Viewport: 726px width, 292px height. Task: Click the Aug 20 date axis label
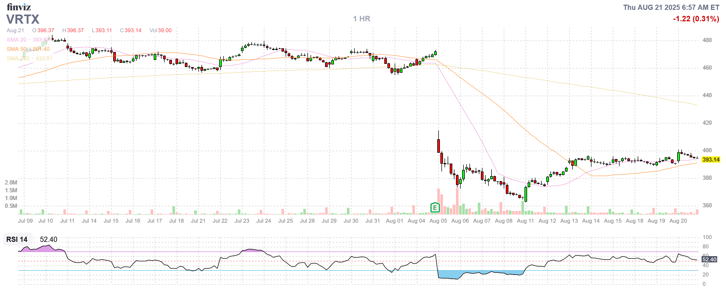click(x=678, y=221)
